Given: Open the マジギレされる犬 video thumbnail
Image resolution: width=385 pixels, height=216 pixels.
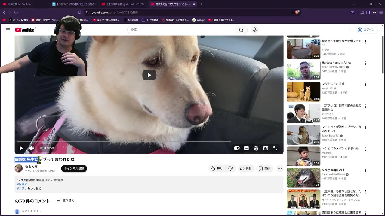Looking at the screenshot, I should (x=303, y=92).
